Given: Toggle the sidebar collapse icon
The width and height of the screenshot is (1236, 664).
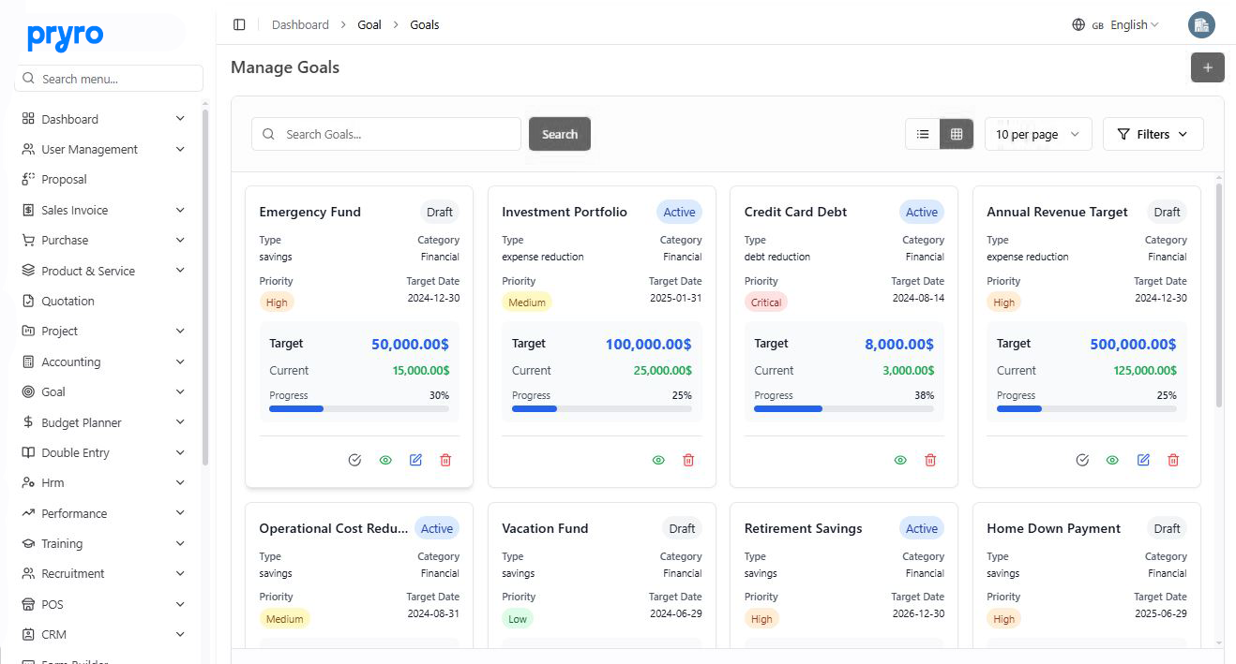Looking at the screenshot, I should click(x=239, y=24).
